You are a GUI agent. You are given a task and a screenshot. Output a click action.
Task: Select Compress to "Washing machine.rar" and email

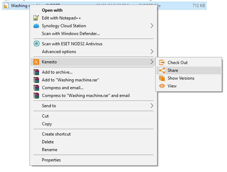(93, 96)
